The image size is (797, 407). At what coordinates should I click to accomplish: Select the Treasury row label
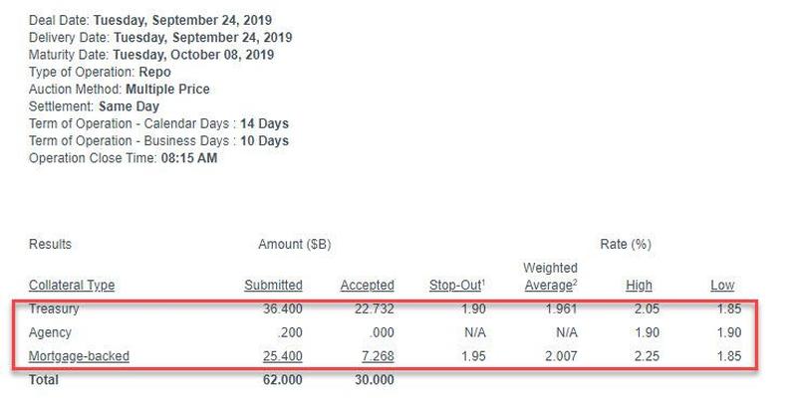54,309
